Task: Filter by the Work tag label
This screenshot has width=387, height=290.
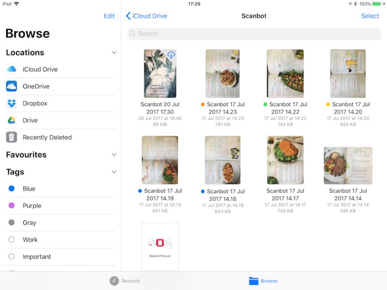Action: tap(30, 240)
